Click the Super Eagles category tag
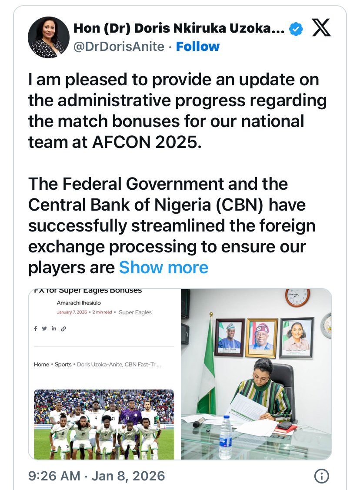This screenshot has width=360, height=490. 135,312
